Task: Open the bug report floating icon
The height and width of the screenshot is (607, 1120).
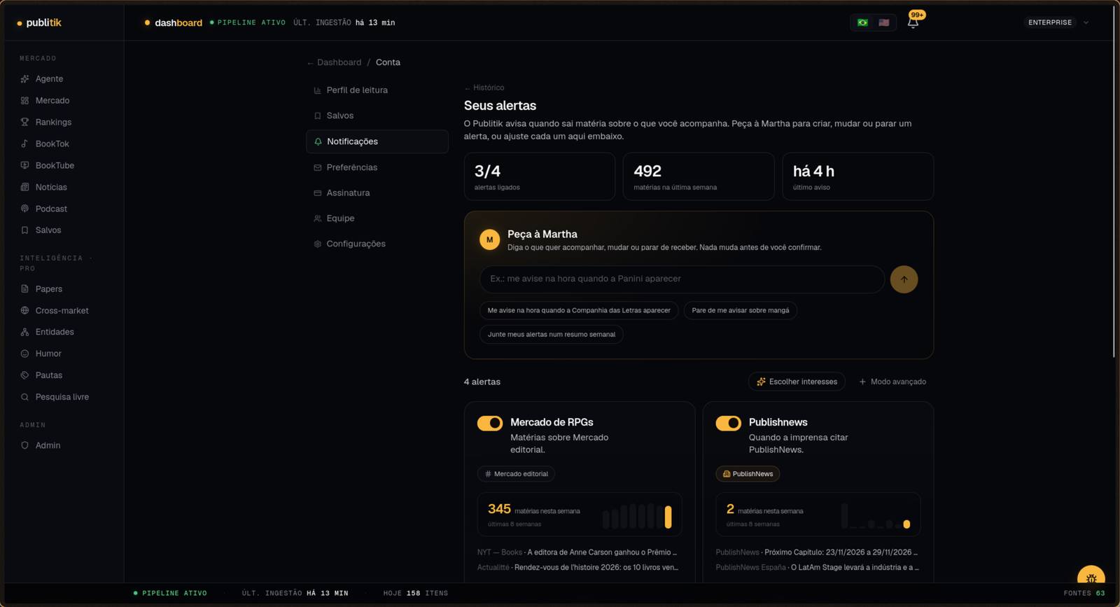Action: pyautogui.click(x=1091, y=578)
